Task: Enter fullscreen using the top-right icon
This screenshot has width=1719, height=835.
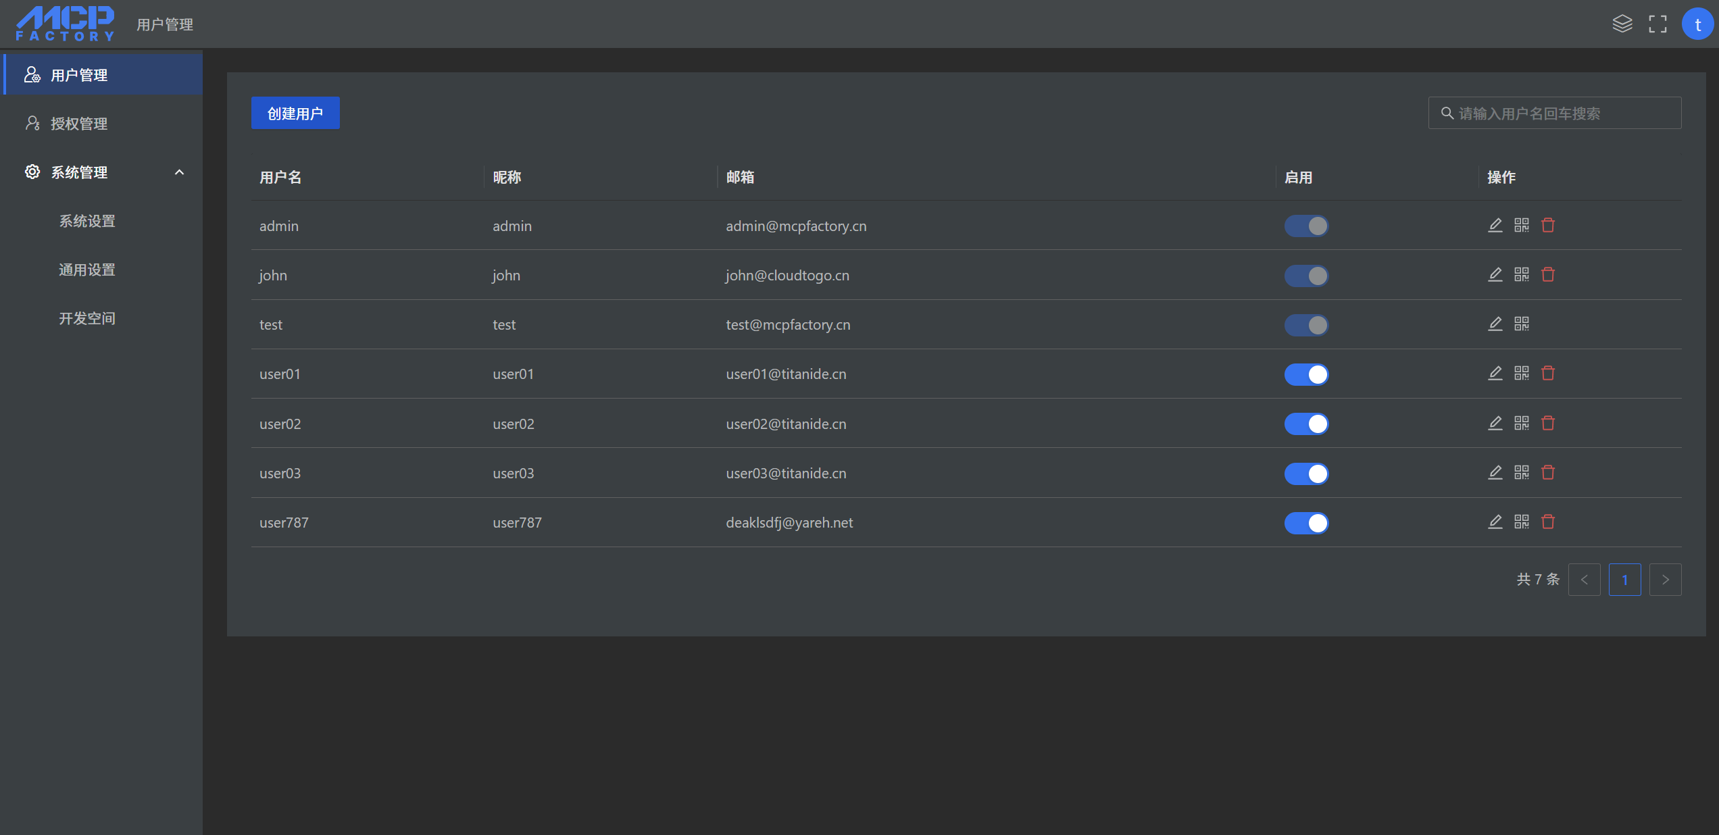Action: (x=1658, y=24)
